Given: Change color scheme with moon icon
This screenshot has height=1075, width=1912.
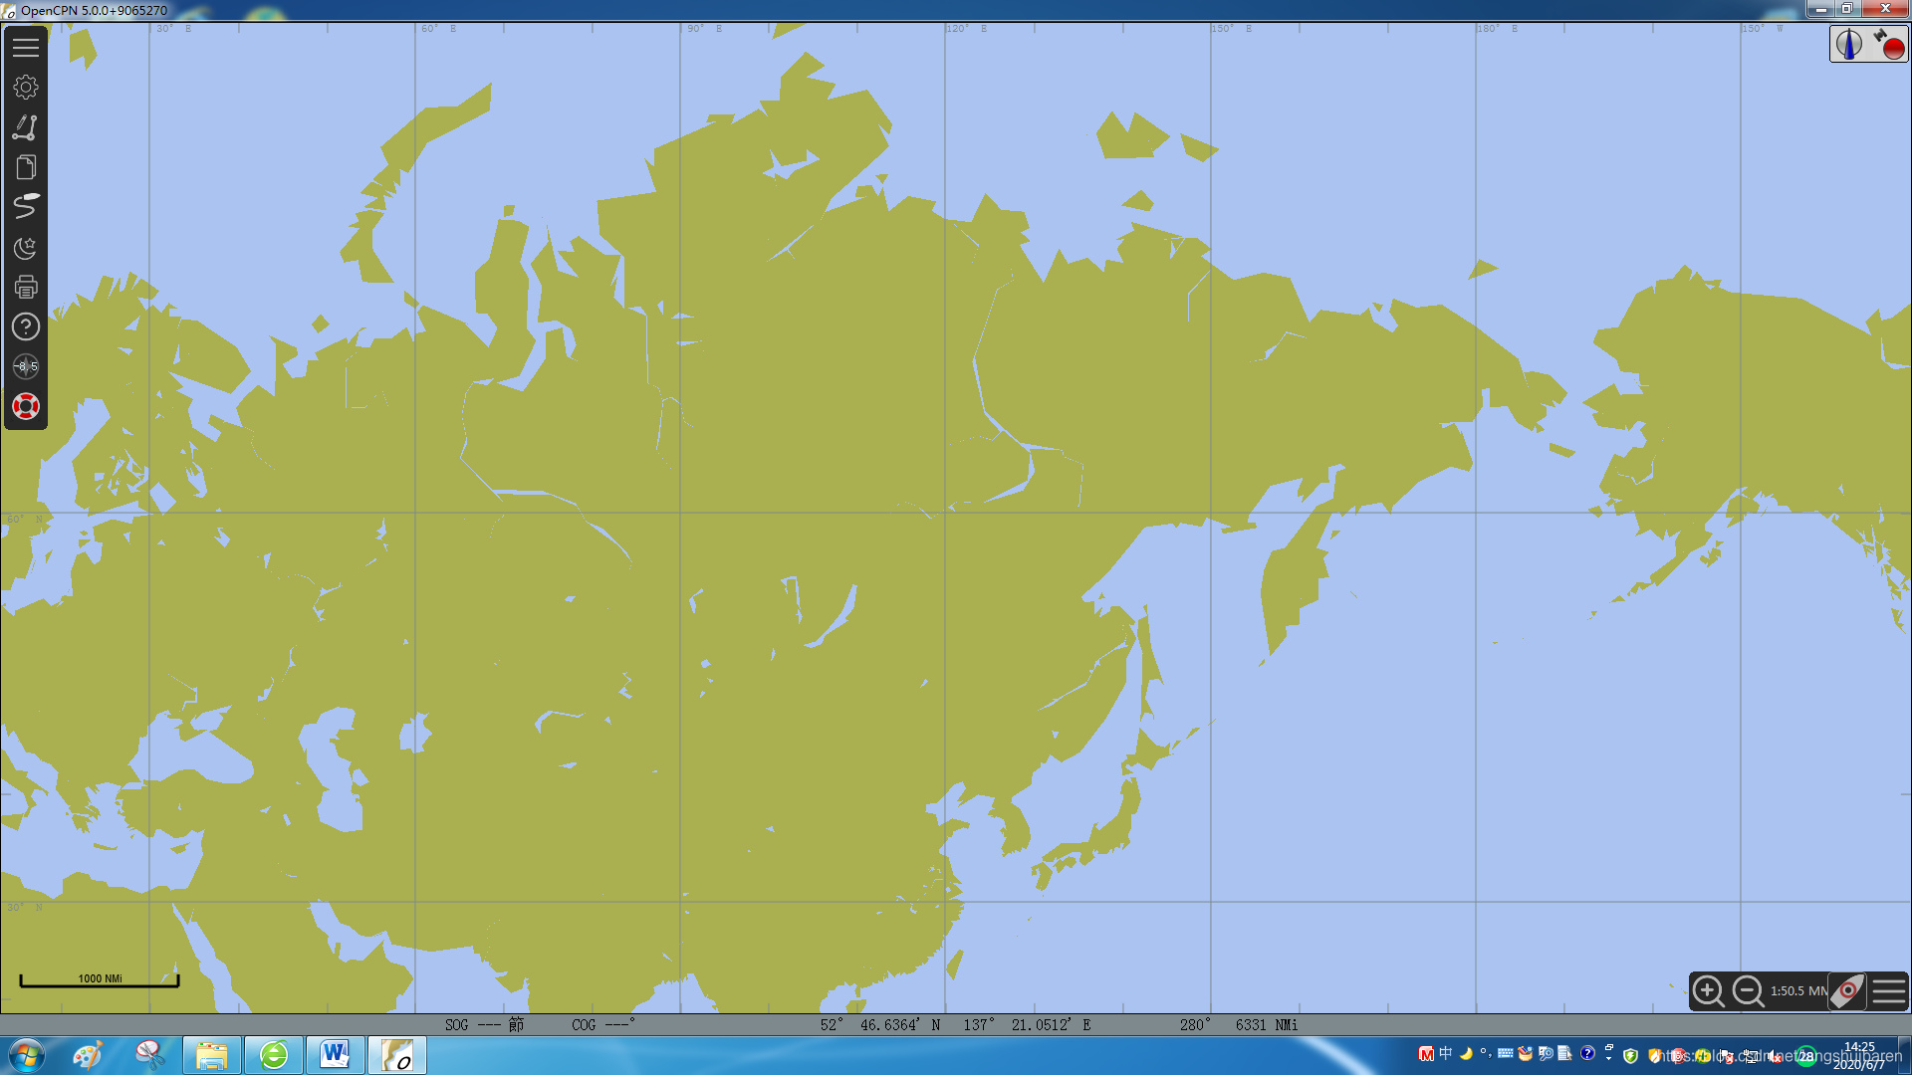Looking at the screenshot, I should 26,247.
